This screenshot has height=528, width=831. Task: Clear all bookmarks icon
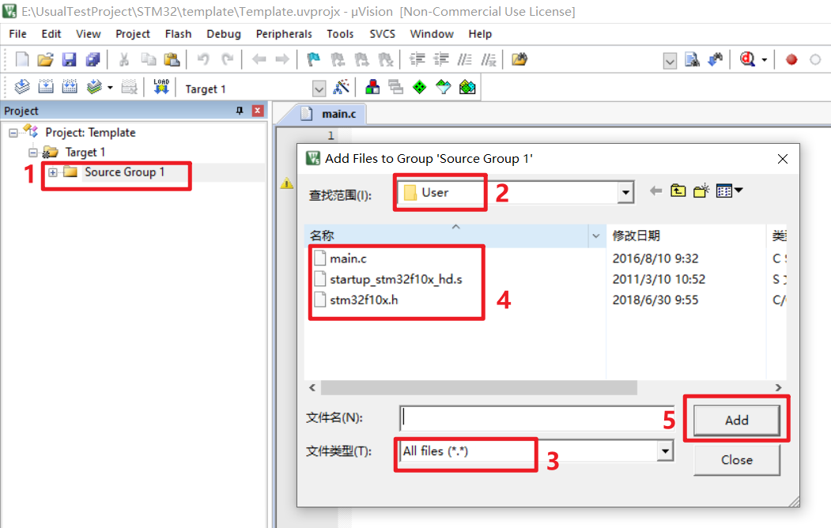[385, 59]
